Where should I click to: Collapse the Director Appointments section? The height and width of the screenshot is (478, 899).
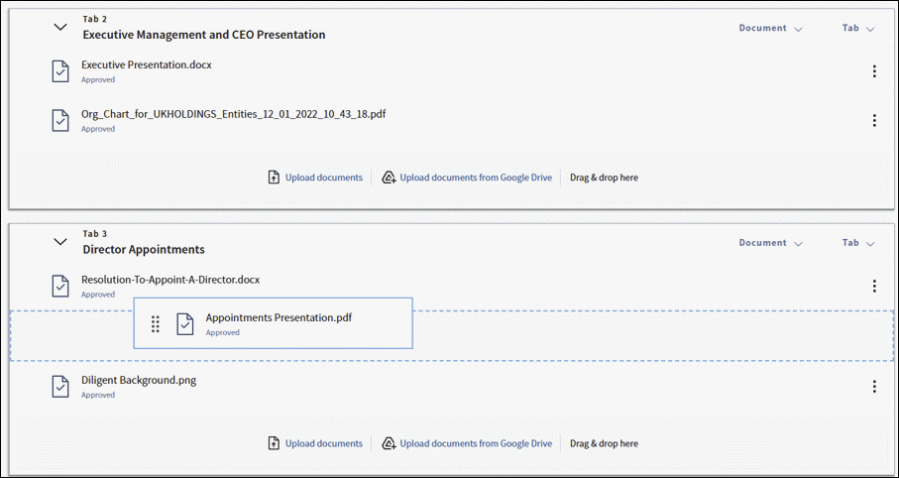pyautogui.click(x=60, y=242)
